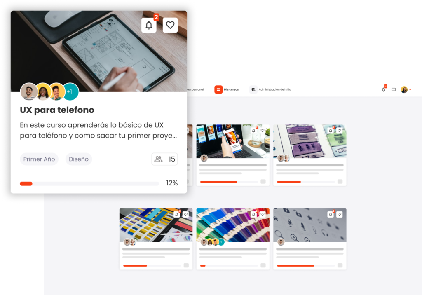
Task: View the 15 participants count icon
Action: click(x=164, y=159)
